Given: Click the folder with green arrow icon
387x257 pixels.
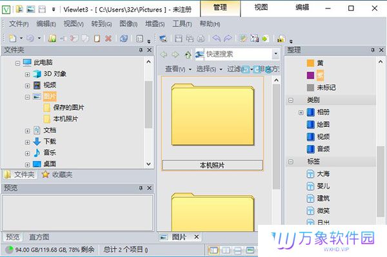Looking at the screenshot, I should (52, 38).
